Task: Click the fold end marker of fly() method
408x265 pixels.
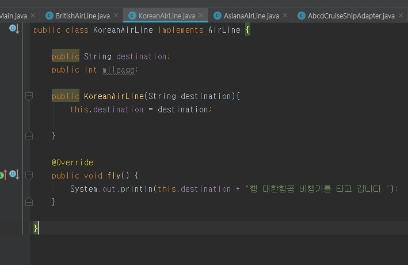Action: coord(29,202)
